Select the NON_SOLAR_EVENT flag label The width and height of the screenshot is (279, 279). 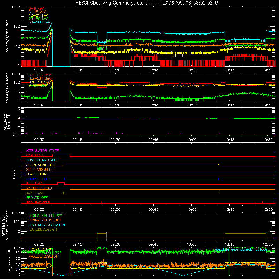[x=42, y=160]
